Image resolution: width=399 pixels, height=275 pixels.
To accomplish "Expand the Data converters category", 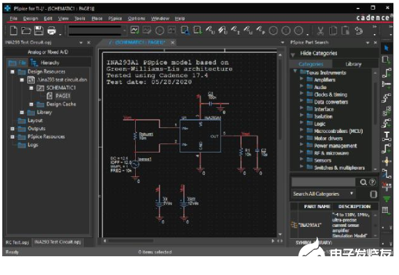I will (x=302, y=101).
